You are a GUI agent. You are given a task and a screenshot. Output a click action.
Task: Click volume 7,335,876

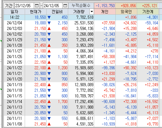click(x=85, y=62)
